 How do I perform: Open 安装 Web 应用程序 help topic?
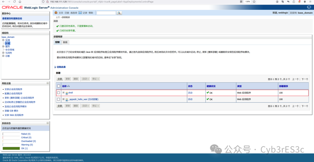pos(14,115)
